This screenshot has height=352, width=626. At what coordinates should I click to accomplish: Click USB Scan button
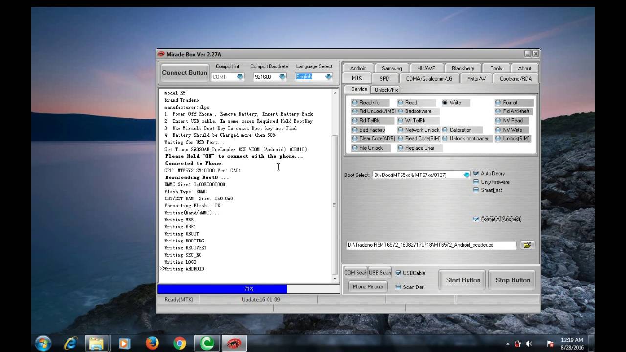[x=380, y=273]
